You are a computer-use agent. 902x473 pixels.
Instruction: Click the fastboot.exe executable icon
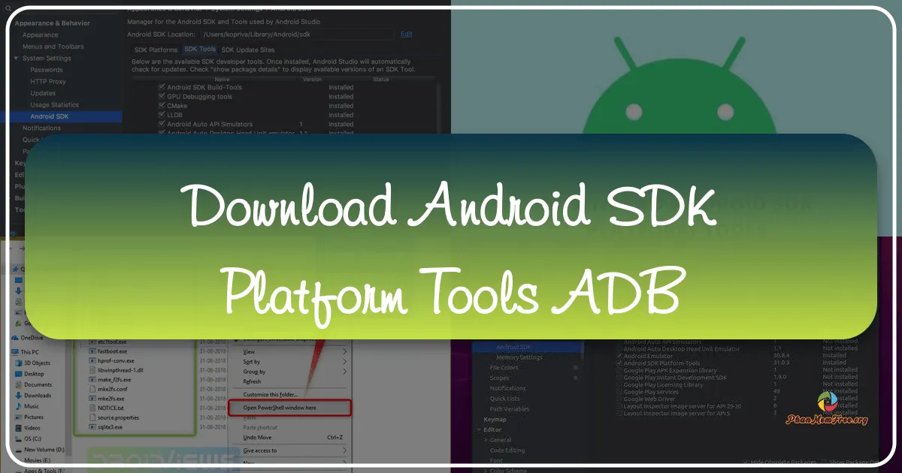92,351
